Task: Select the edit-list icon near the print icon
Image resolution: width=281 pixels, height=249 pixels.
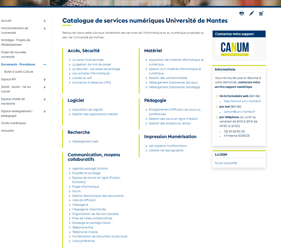Action: [261, 13]
